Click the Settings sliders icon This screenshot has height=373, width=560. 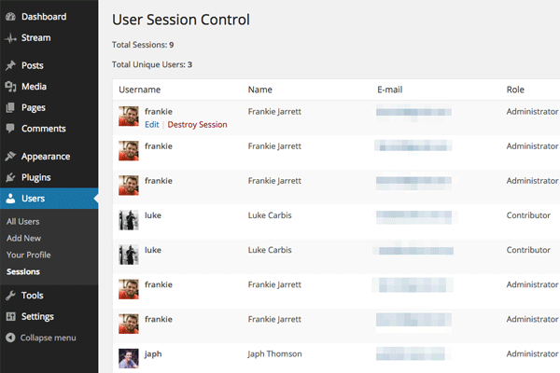[10, 316]
